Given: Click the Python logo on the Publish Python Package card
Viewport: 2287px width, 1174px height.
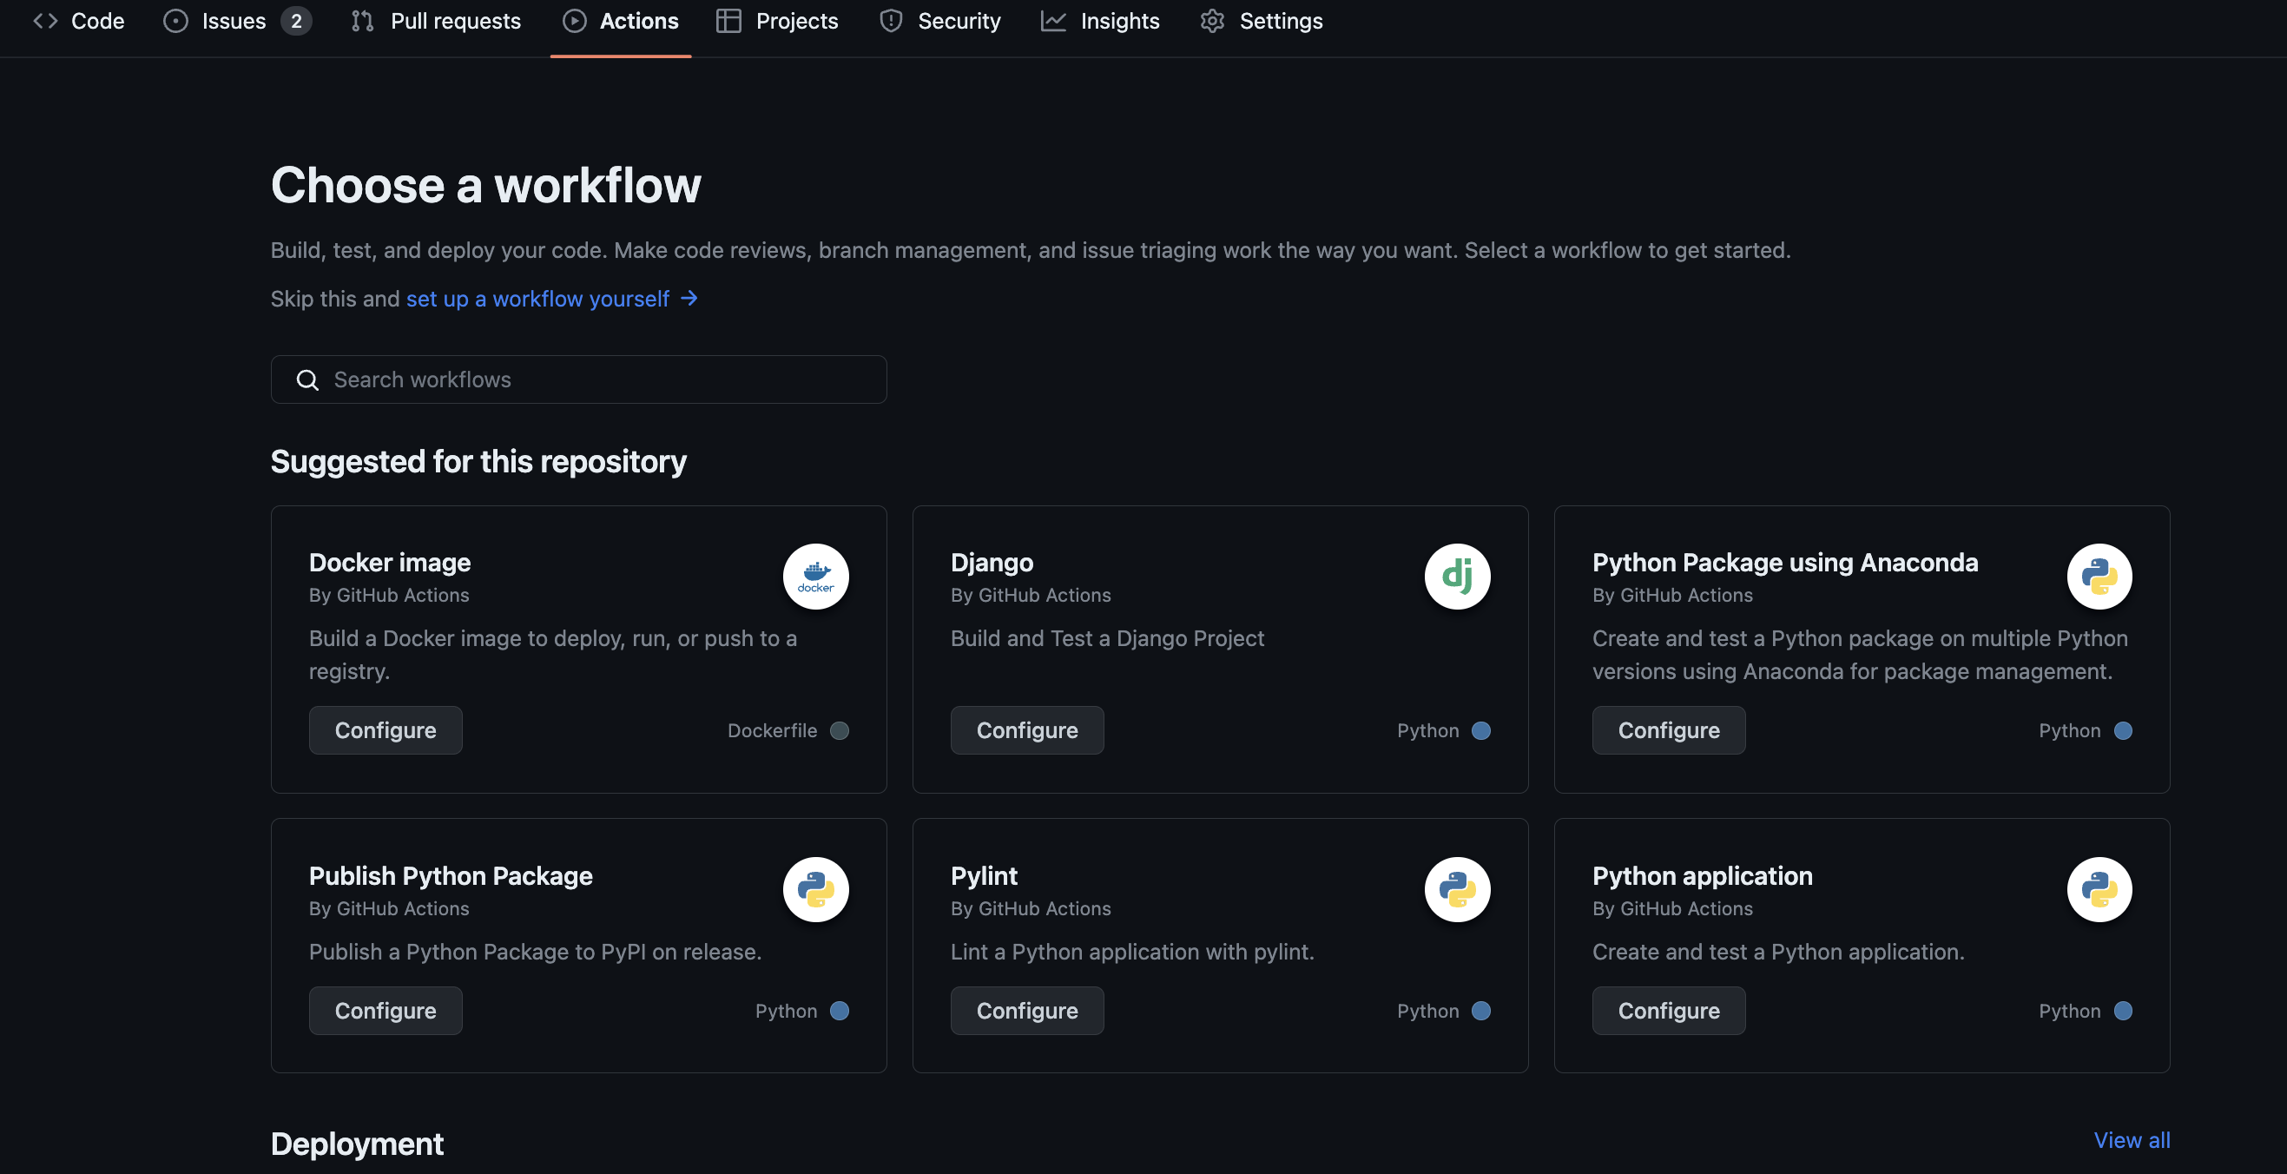Looking at the screenshot, I should pyautogui.click(x=815, y=890).
